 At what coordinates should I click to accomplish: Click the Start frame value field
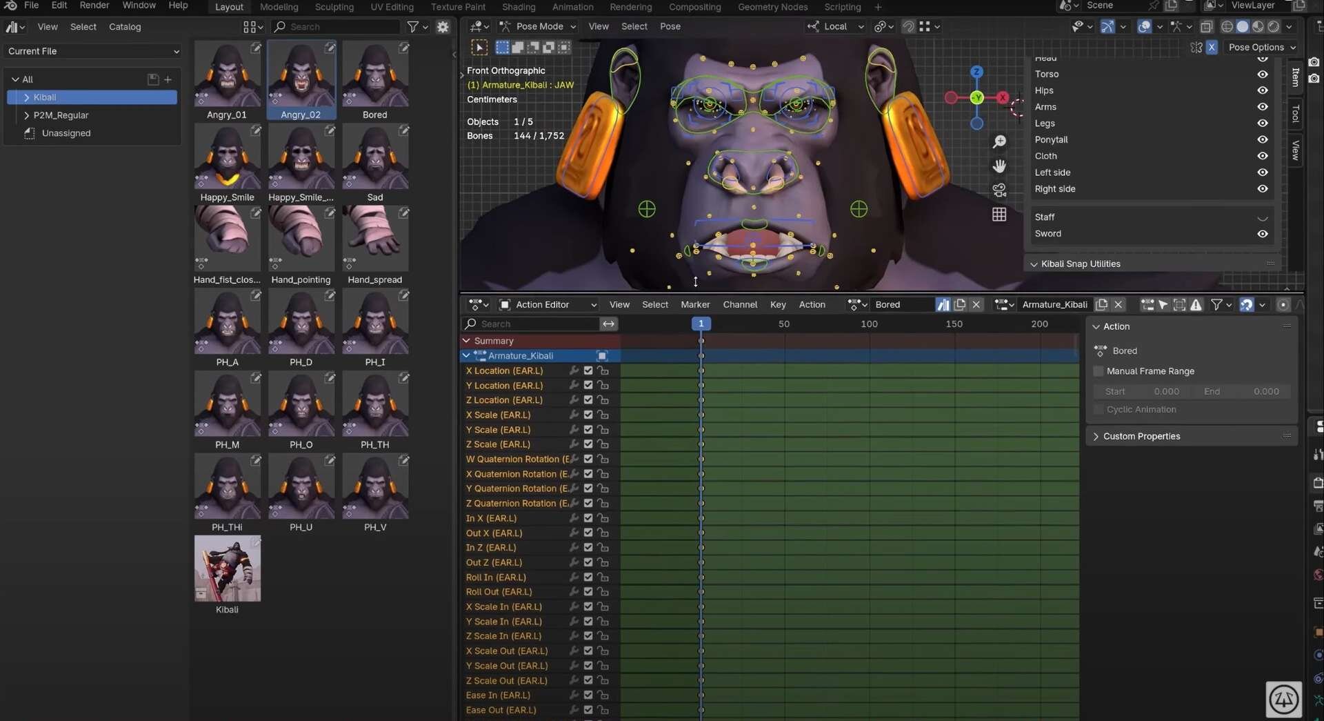coord(1143,391)
